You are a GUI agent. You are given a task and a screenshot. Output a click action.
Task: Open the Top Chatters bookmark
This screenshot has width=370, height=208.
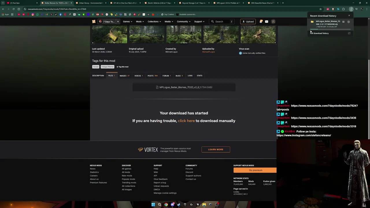point(168,14)
